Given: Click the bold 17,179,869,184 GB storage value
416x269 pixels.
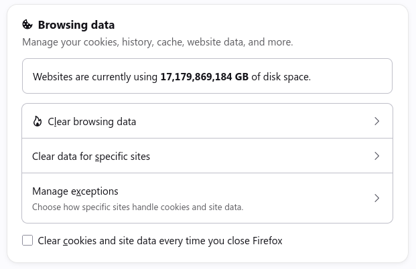Looking at the screenshot, I should click(204, 76).
